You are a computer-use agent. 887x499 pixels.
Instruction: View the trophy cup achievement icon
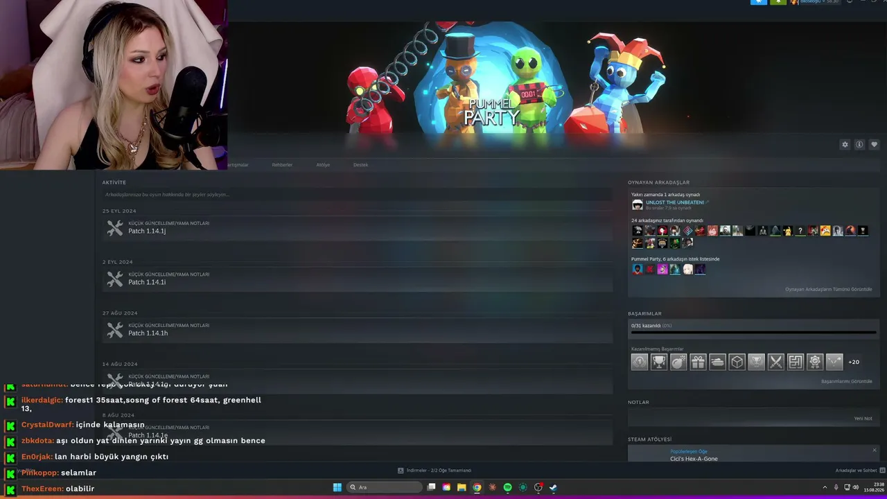[659, 362]
